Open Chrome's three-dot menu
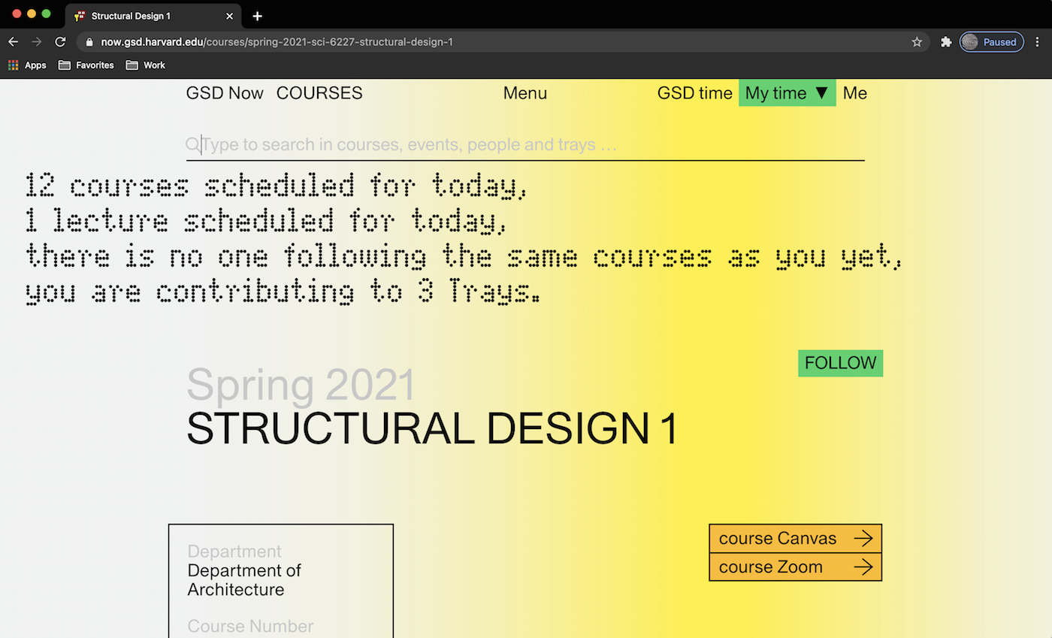The image size is (1052, 638). [1038, 42]
